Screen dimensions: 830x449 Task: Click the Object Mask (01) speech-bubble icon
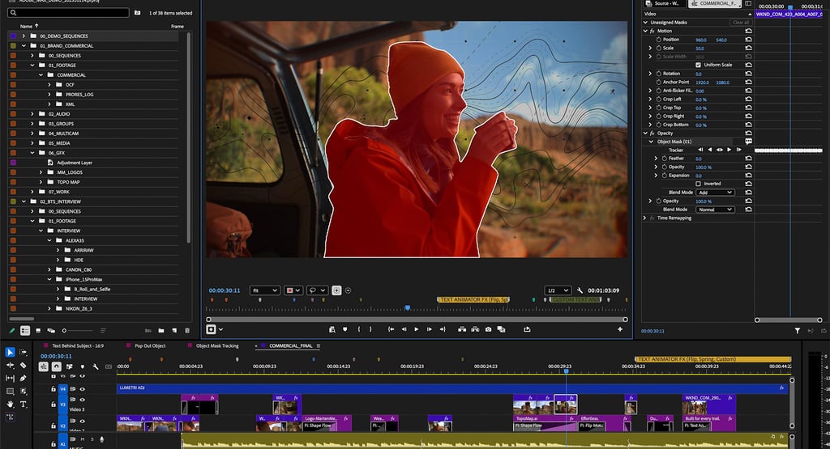[748, 142]
